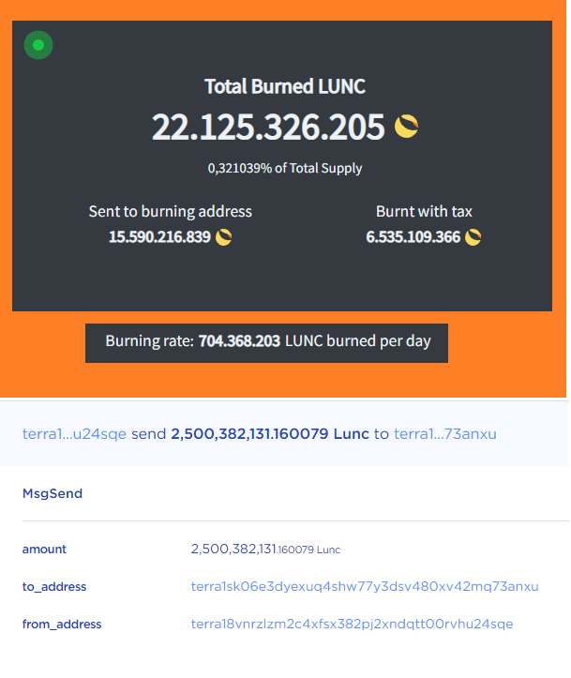Select the 22.125.326.205 total value

[x=268, y=127]
